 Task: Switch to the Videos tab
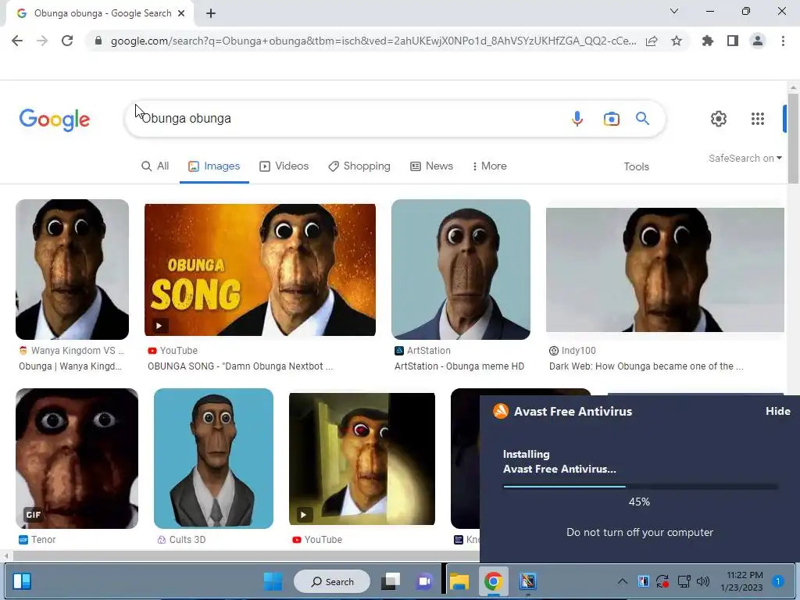point(284,166)
